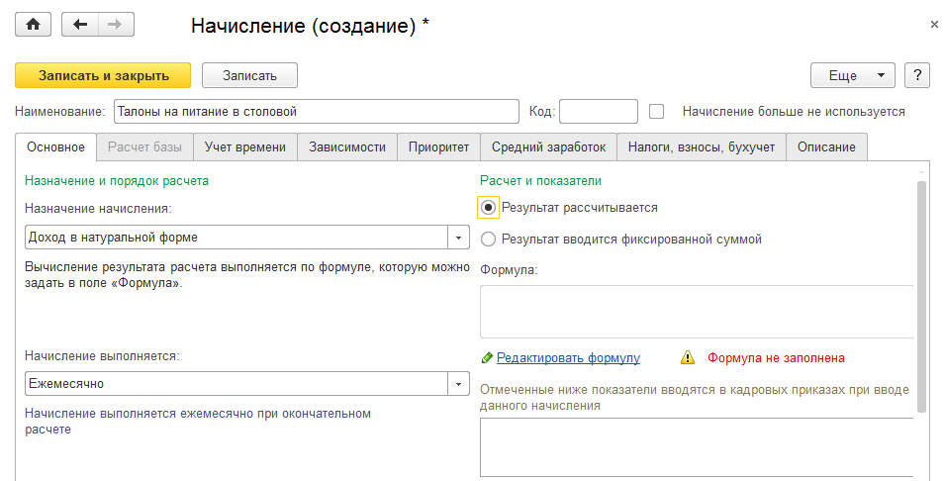The height and width of the screenshot is (481, 944).
Task: Click into the Код input field
Action: coord(599,111)
